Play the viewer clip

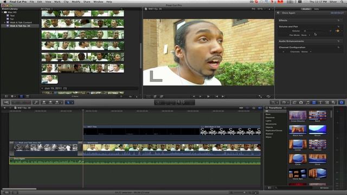click(208, 96)
